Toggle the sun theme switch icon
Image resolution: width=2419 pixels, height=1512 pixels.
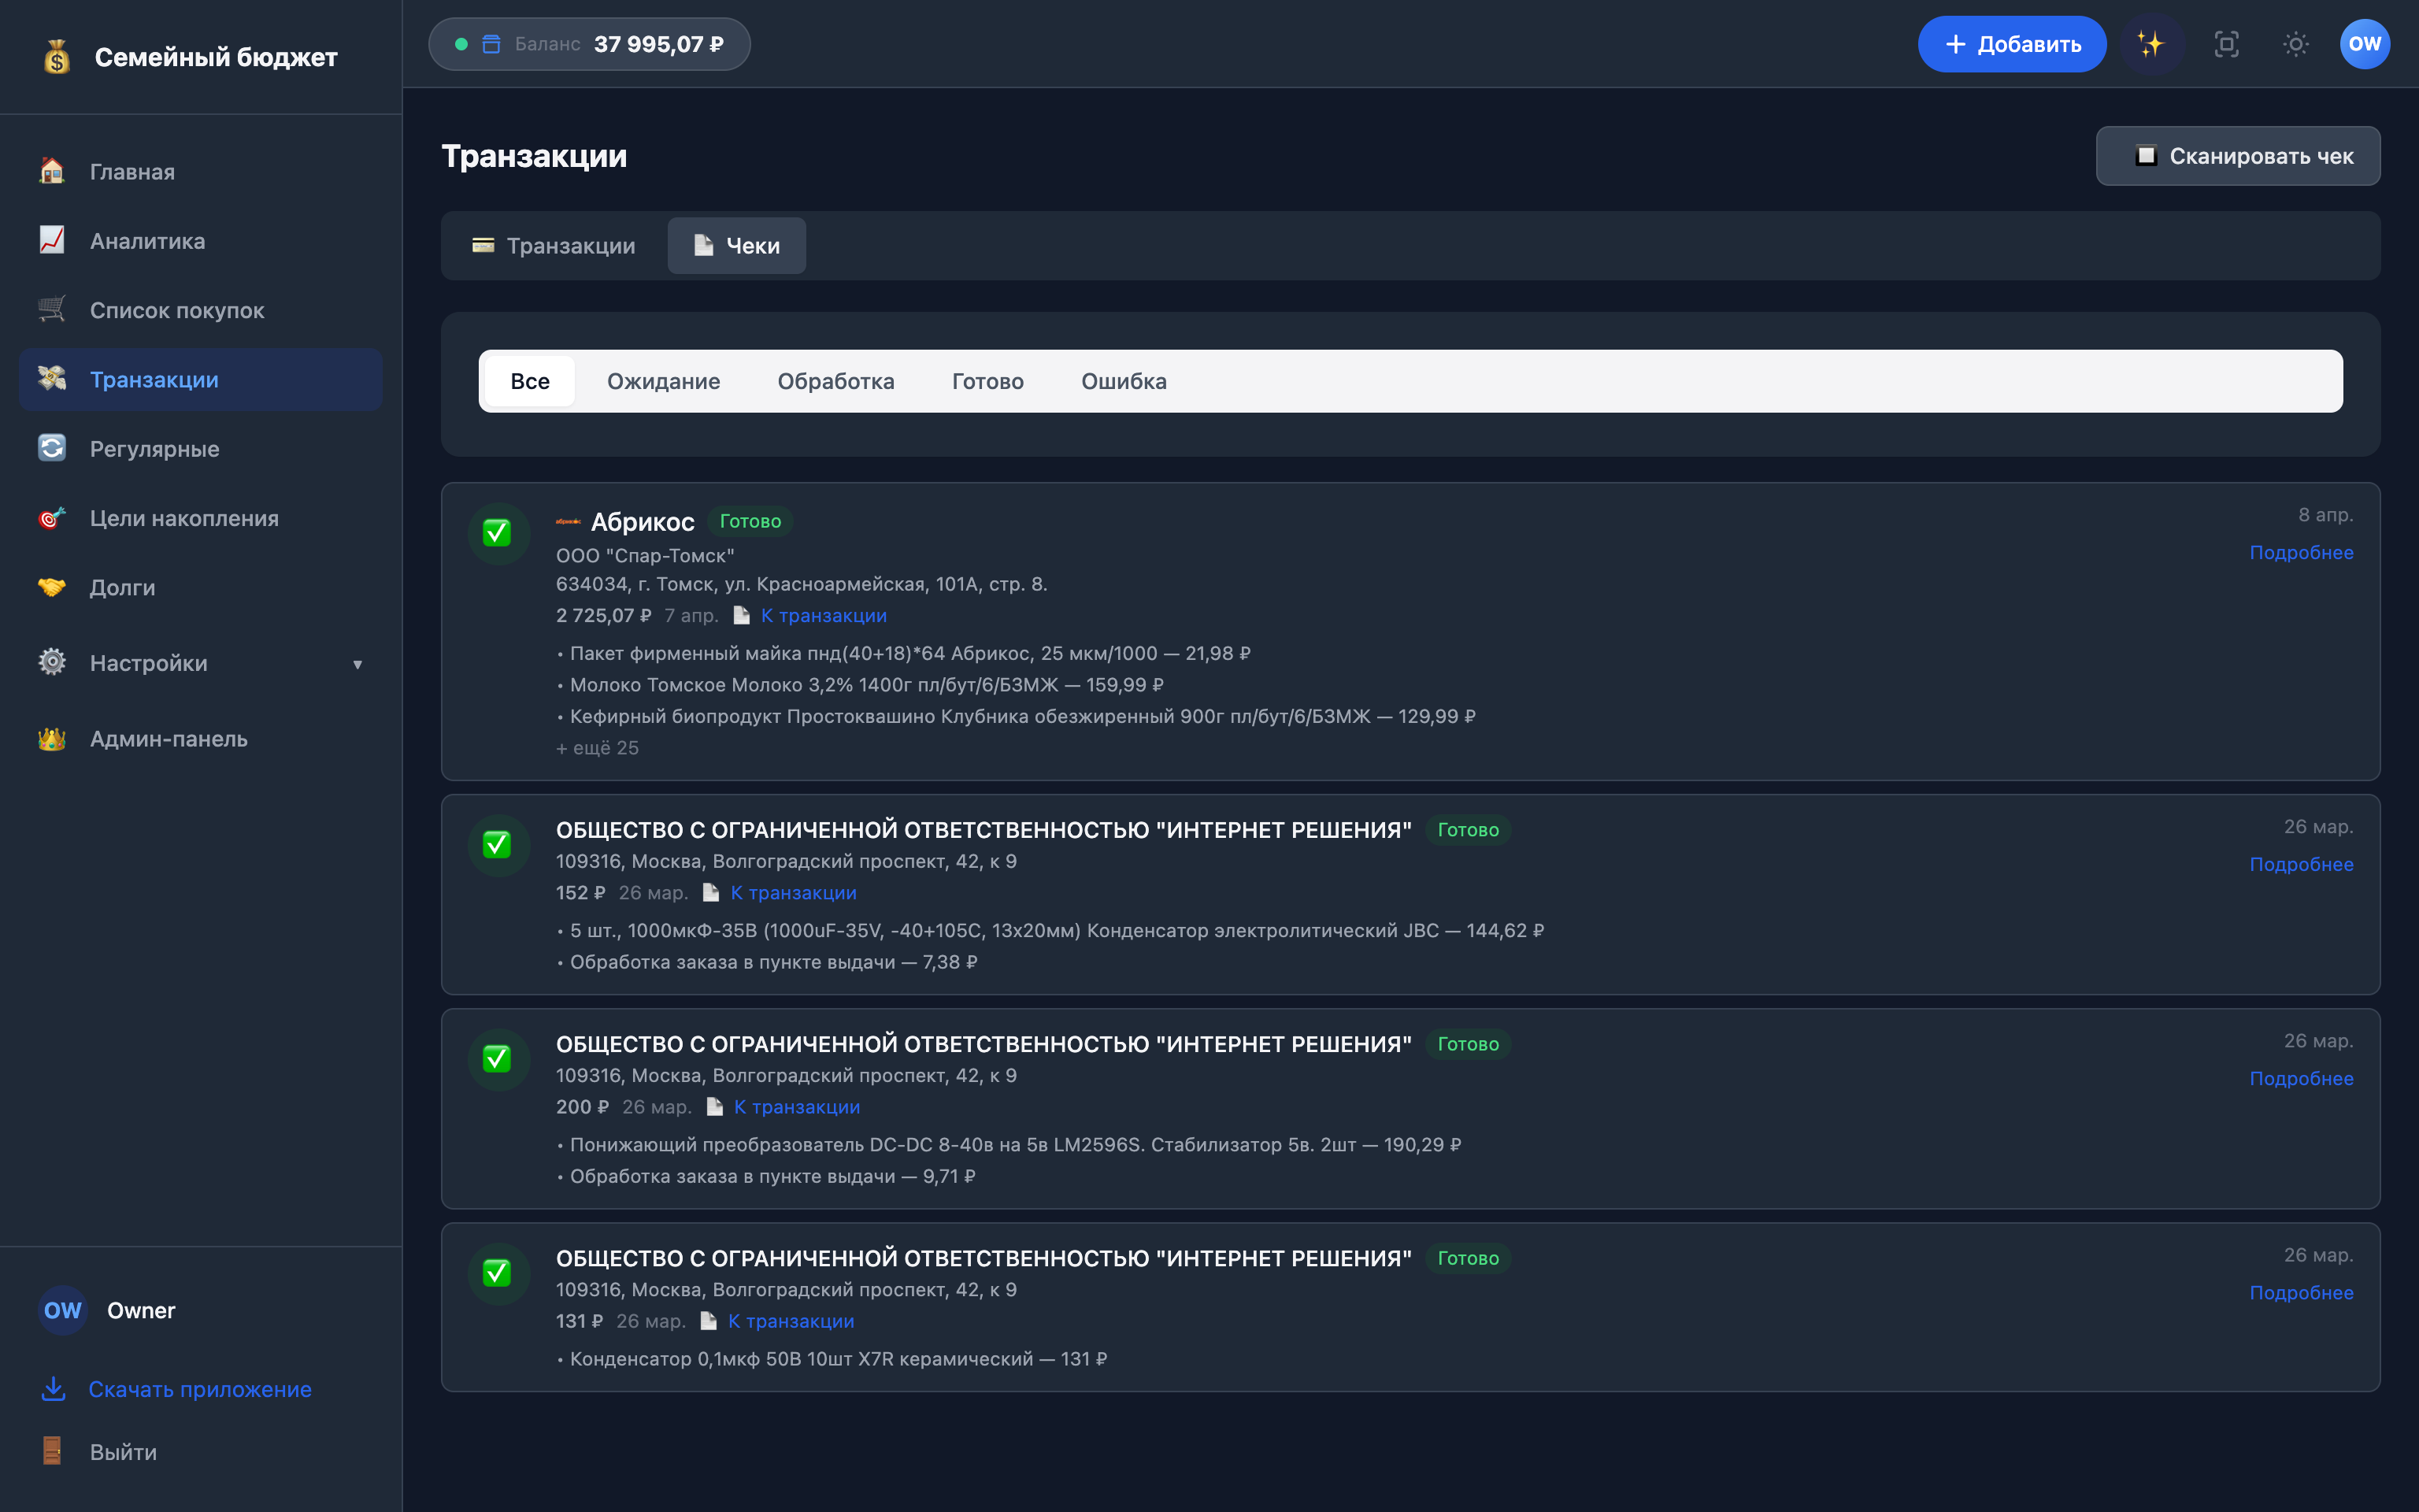pos(2296,44)
